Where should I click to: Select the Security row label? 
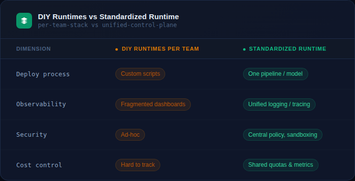32,135
